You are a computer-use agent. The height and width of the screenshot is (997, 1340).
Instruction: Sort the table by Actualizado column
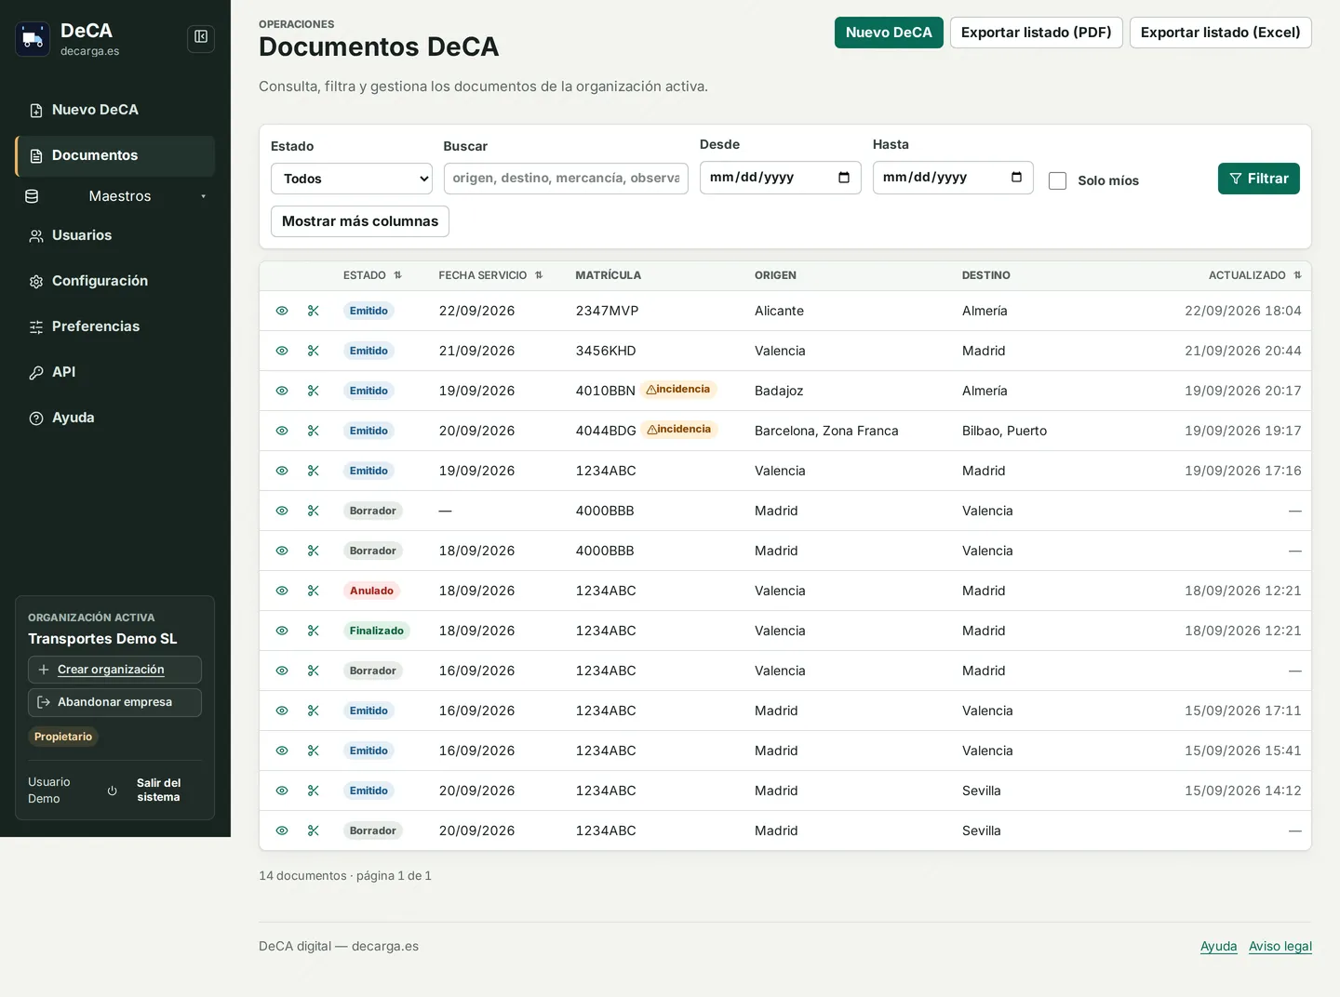point(1254,275)
